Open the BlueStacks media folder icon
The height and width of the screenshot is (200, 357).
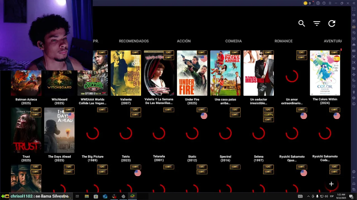[354, 68]
